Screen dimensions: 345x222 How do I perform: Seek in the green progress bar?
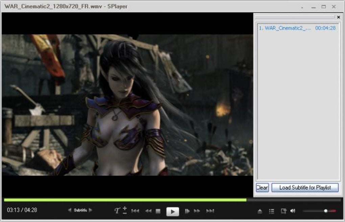click(x=125, y=200)
